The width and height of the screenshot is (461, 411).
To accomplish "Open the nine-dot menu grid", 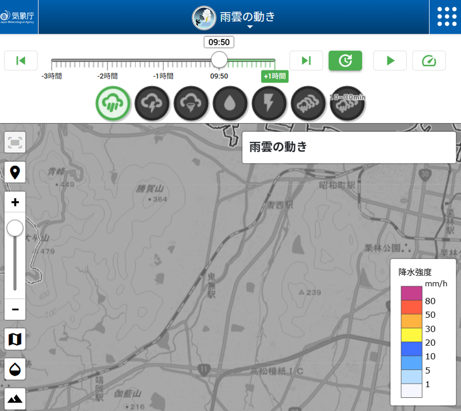I will point(447,17).
